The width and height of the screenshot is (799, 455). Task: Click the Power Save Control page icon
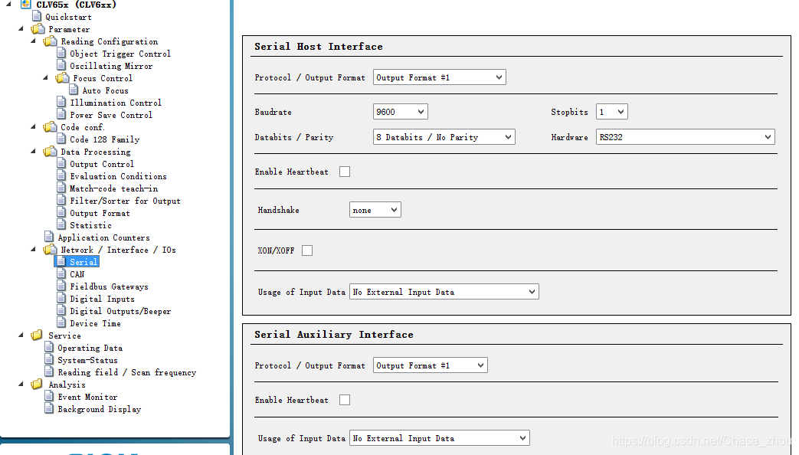pyautogui.click(x=61, y=114)
